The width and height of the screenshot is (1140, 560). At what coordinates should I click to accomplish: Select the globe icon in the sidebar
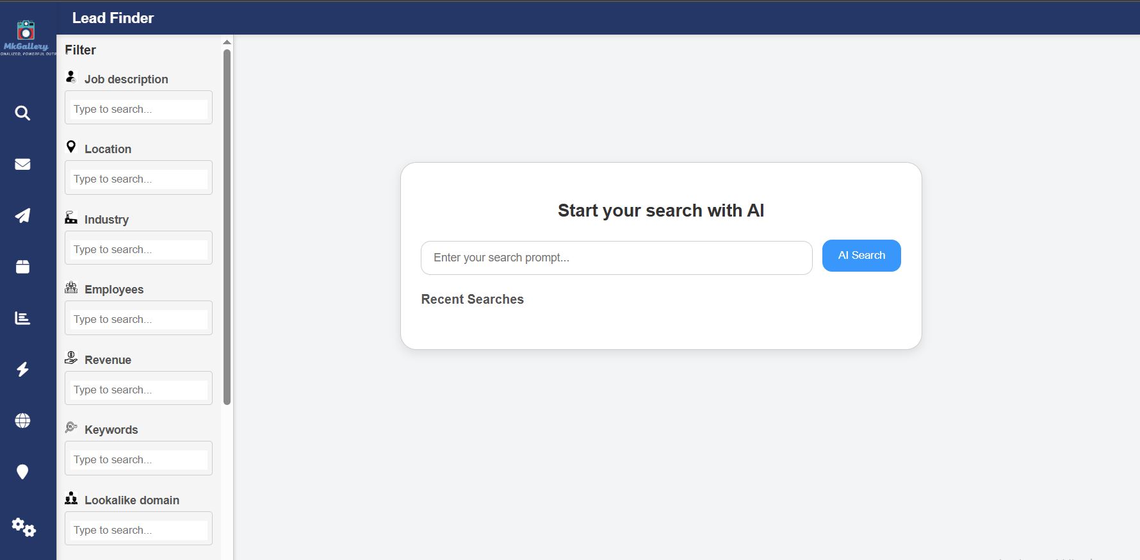(22, 420)
